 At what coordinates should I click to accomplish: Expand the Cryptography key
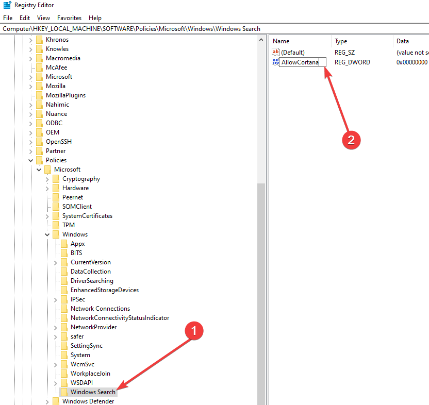click(47, 179)
